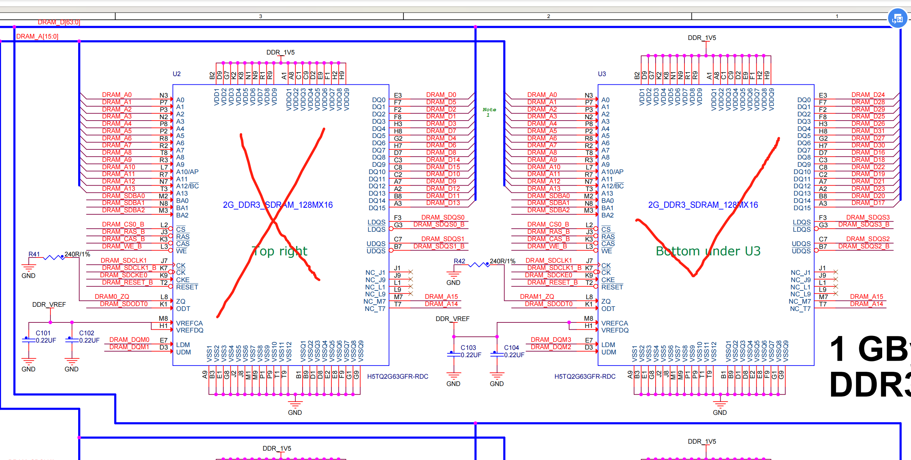Click the blue web clipper overlay icon

[x=898, y=18]
